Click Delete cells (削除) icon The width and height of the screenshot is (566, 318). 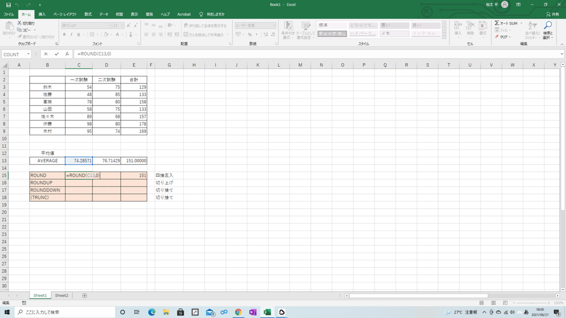click(470, 25)
